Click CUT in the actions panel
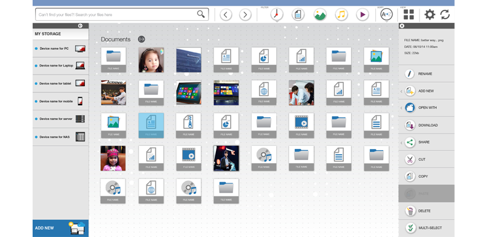 426,159
